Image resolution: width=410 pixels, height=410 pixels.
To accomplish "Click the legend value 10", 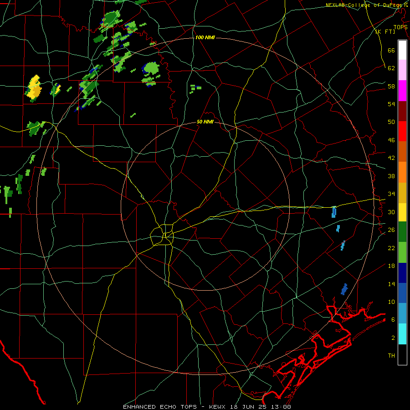I will [x=391, y=302].
